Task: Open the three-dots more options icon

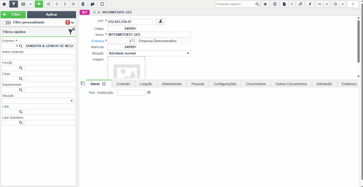Action: pyautogui.click(x=320, y=4)
